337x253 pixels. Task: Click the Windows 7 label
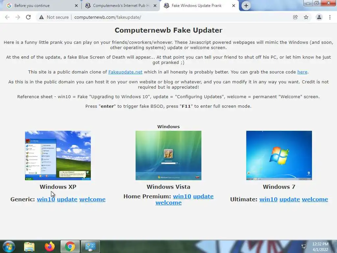coord(279,187)
